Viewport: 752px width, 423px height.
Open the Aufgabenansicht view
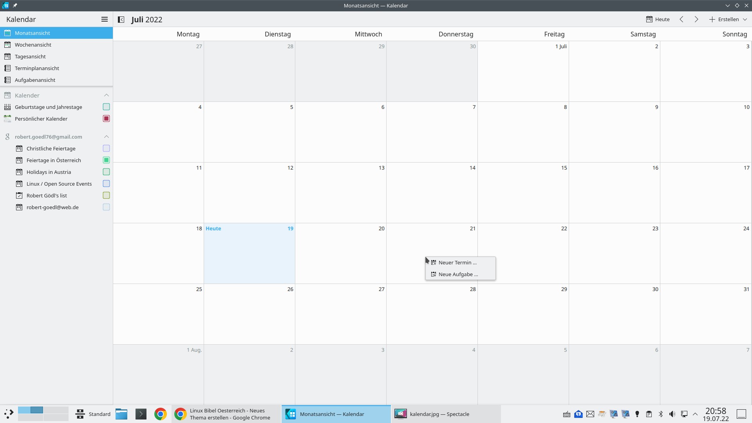click(56, 80)
